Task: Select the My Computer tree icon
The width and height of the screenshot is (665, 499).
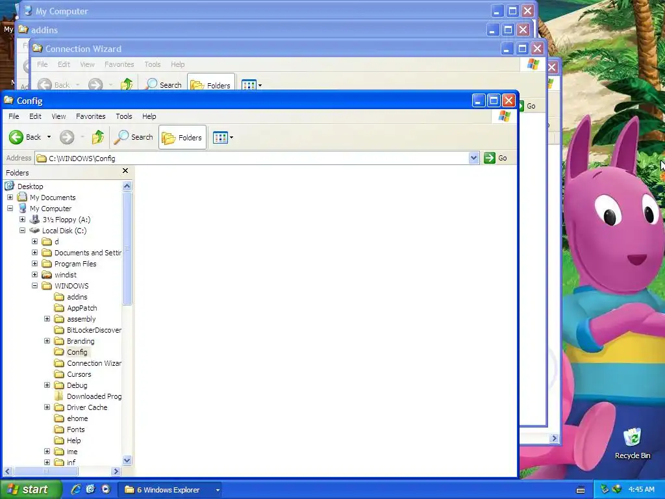Action: pyautogui.click(x=22, y=209)
